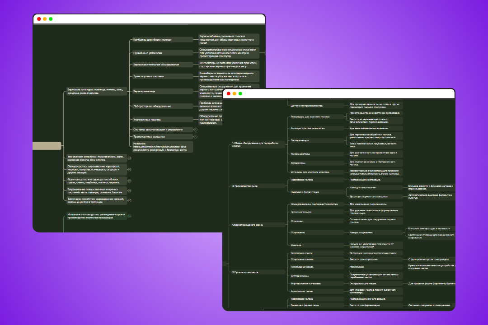This screenshot has width=488, height=325.
Task: Select the Маслобойки node
Action: point(375,267)
